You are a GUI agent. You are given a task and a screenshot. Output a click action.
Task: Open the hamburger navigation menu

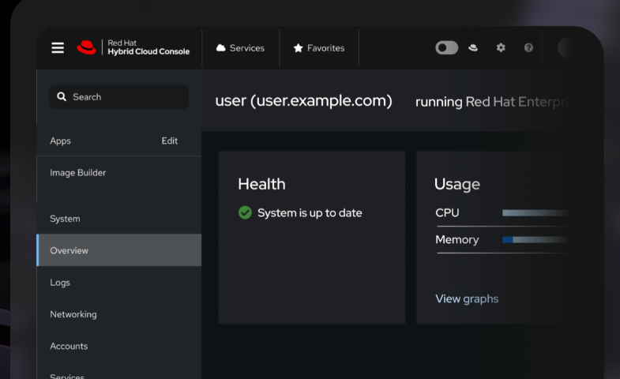[x=58, y=48]
